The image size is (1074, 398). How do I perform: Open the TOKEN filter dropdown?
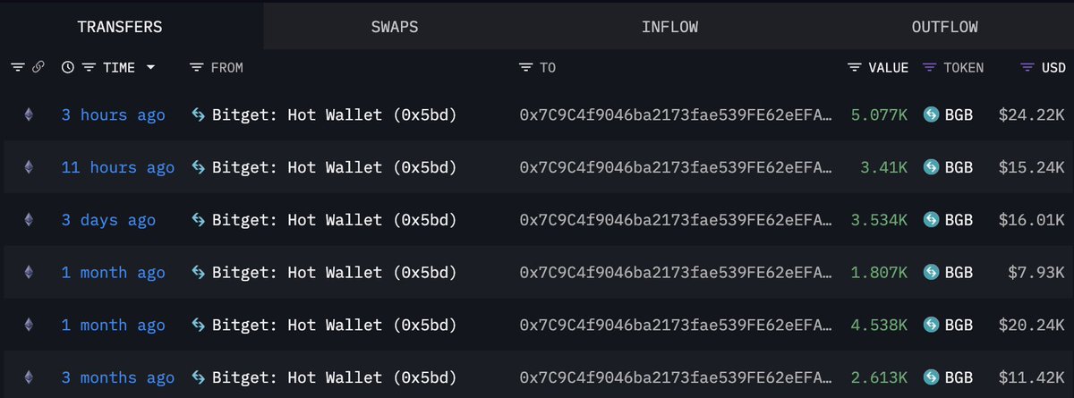tap(930, 67)
